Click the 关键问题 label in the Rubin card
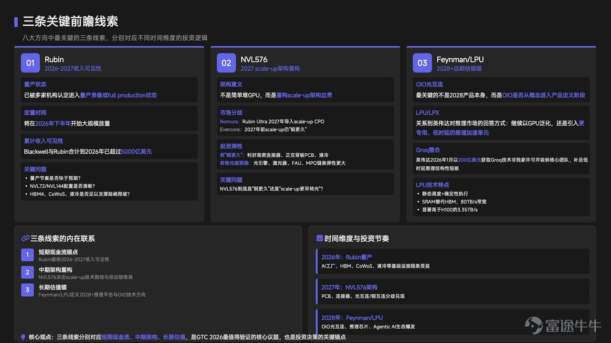The width and height of the screenshot is (611, 343). tap(35, 169)
